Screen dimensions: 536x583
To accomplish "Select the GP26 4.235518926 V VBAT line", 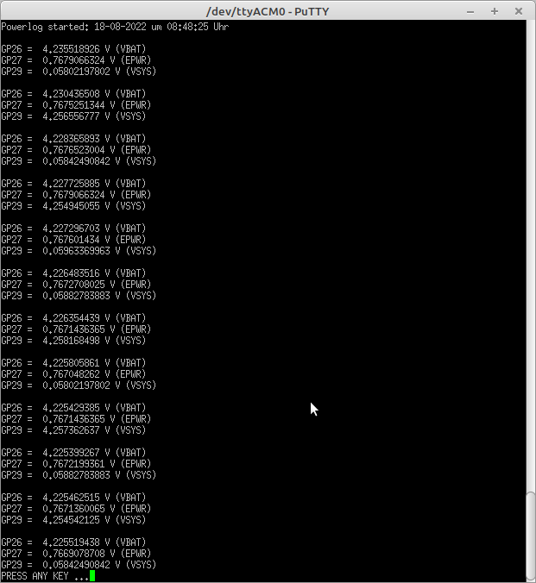I will click(73, 49).
